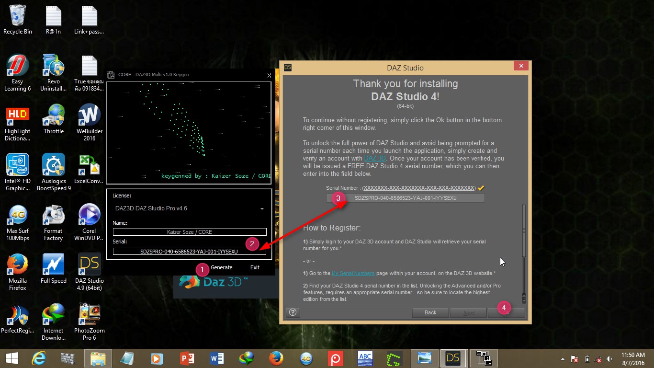Open the ExcelConv shortcut icon
The width and height of the screenshot is (654, 368).
(89, 169)
